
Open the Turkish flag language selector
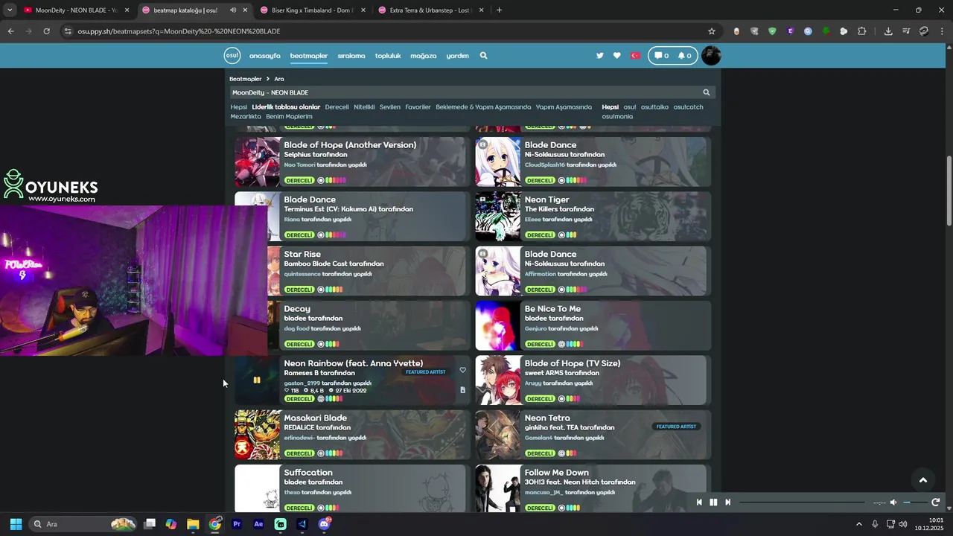pyautogui.click(x=635, y=56)
